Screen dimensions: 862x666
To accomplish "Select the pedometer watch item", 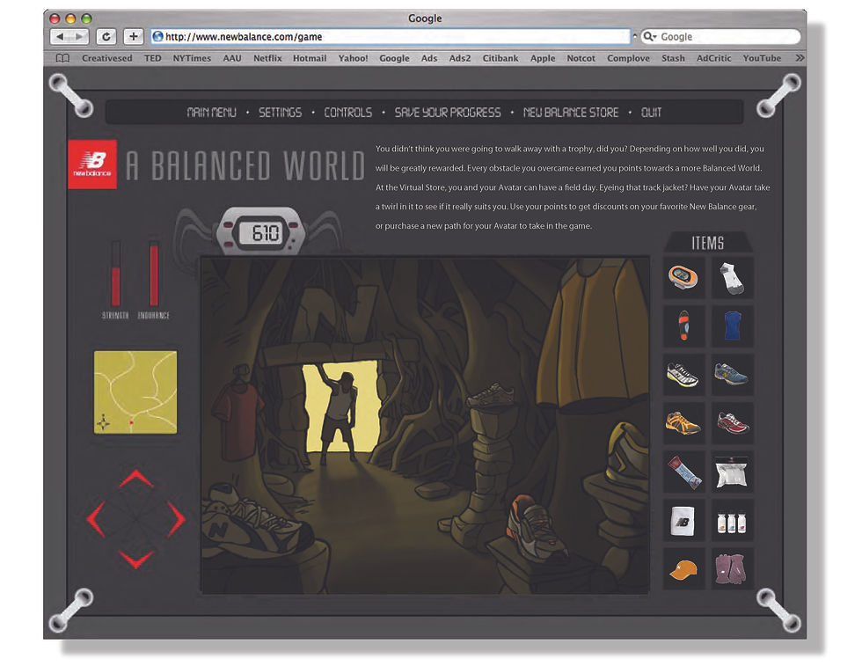I will 684,278.
